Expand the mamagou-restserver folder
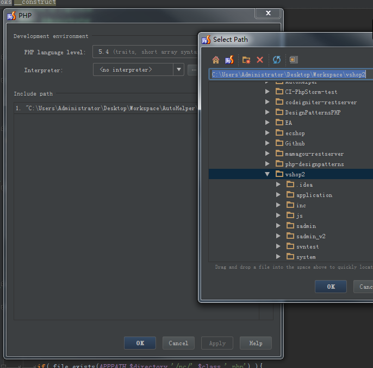This screenshot has width=373, height=368. 268,154
